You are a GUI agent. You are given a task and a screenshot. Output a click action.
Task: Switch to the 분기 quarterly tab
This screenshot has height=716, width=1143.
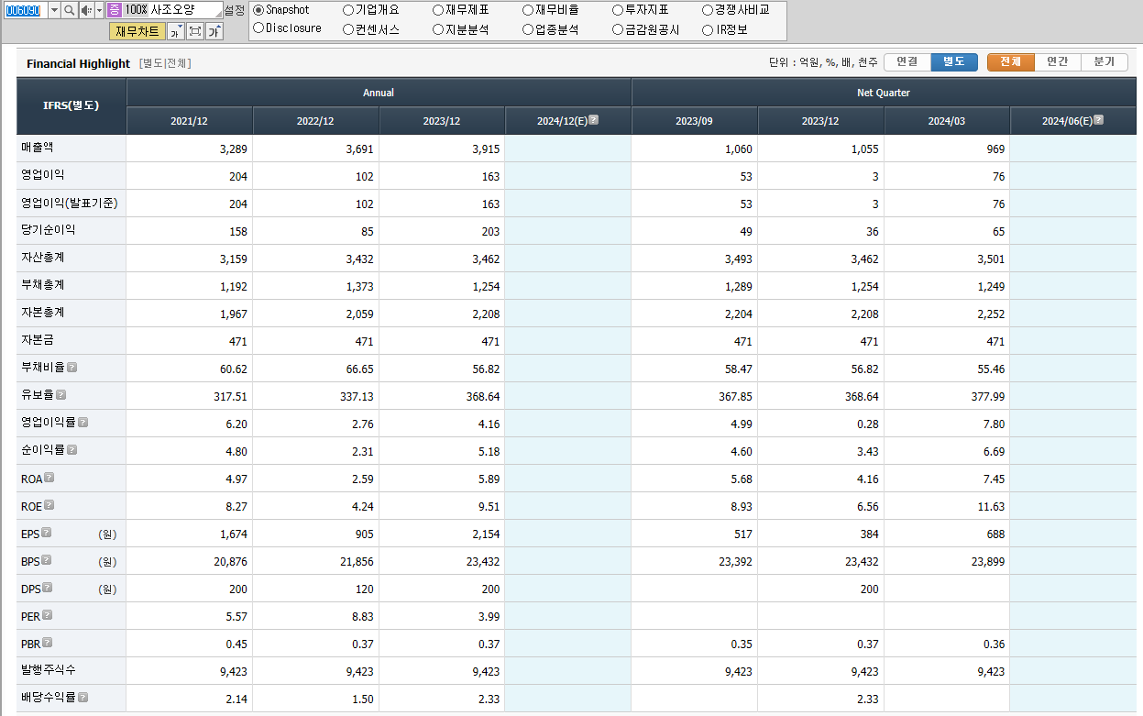tap(1105, 62)
